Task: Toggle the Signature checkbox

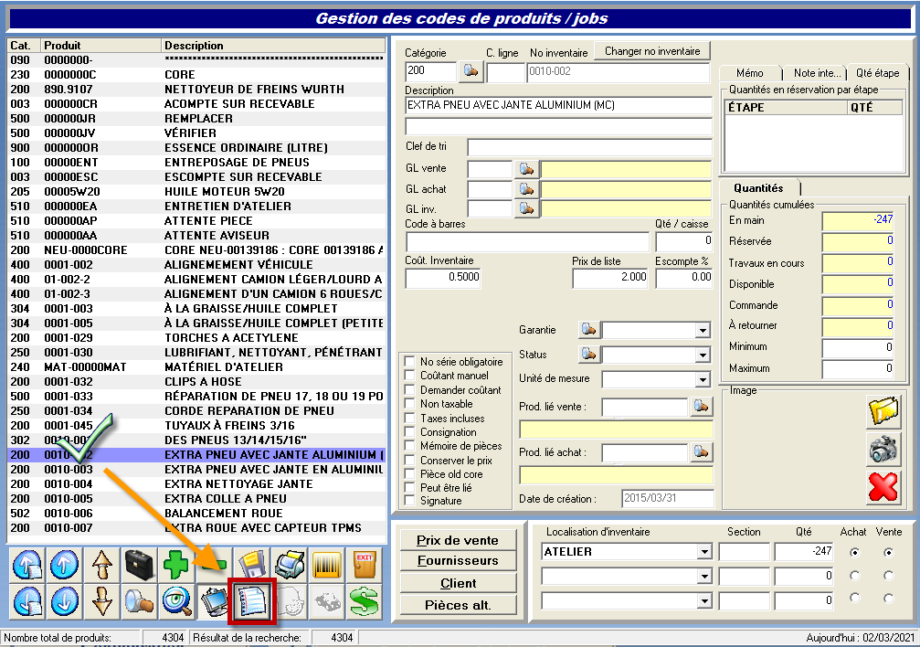Action: tap(410, 500)
